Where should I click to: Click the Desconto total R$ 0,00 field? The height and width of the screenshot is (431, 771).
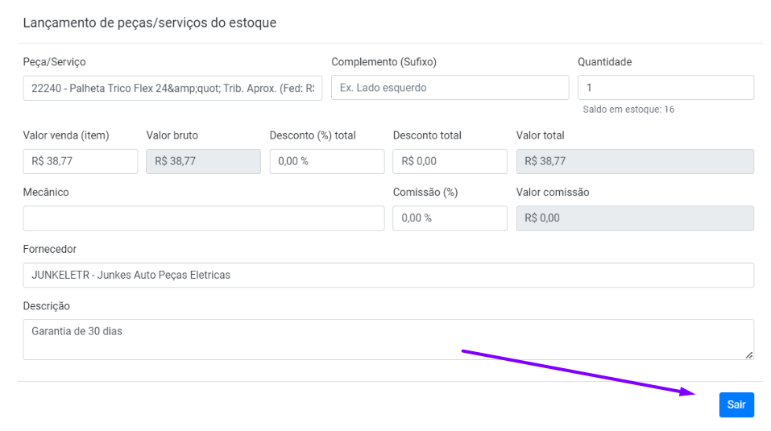[450, 161]
